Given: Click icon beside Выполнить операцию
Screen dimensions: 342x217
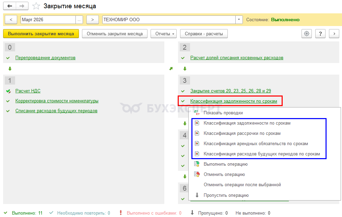Looking at the screenshot, I should [x=197, y=164].
